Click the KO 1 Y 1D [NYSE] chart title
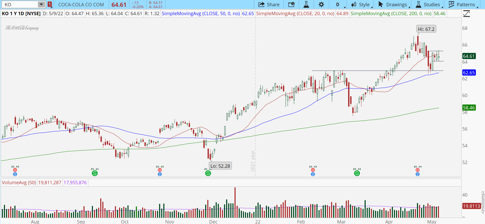The height and width of the screenshot is (224, 485). (x=21, y=13)
